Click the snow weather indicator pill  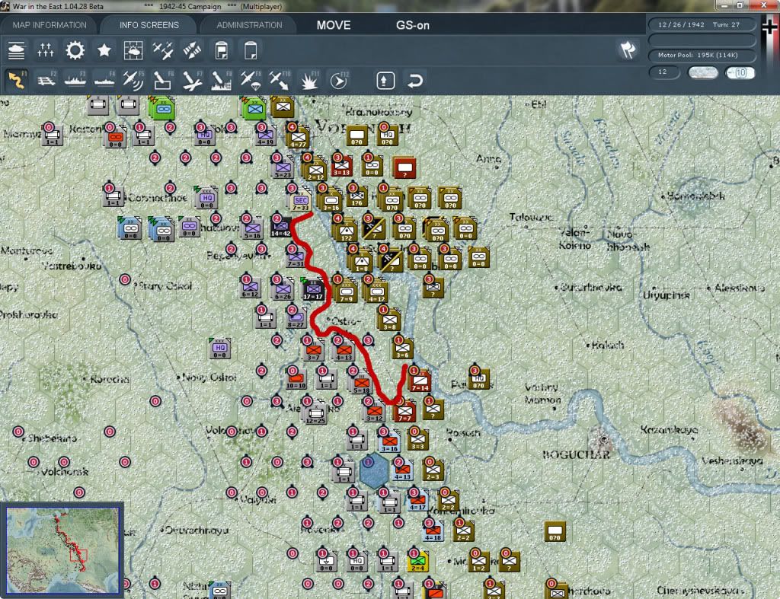coord(702,72)
